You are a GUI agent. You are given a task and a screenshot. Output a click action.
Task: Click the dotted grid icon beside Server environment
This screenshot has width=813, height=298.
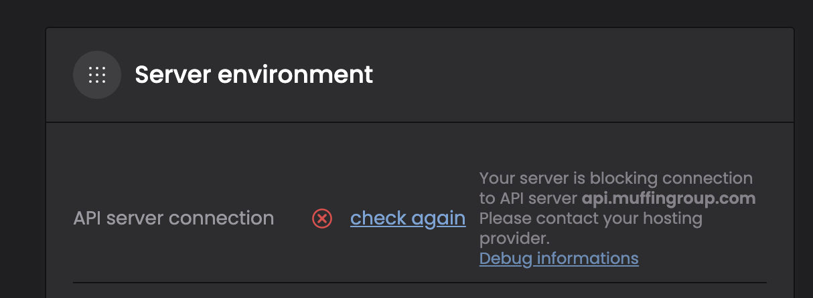click(97, 75)
